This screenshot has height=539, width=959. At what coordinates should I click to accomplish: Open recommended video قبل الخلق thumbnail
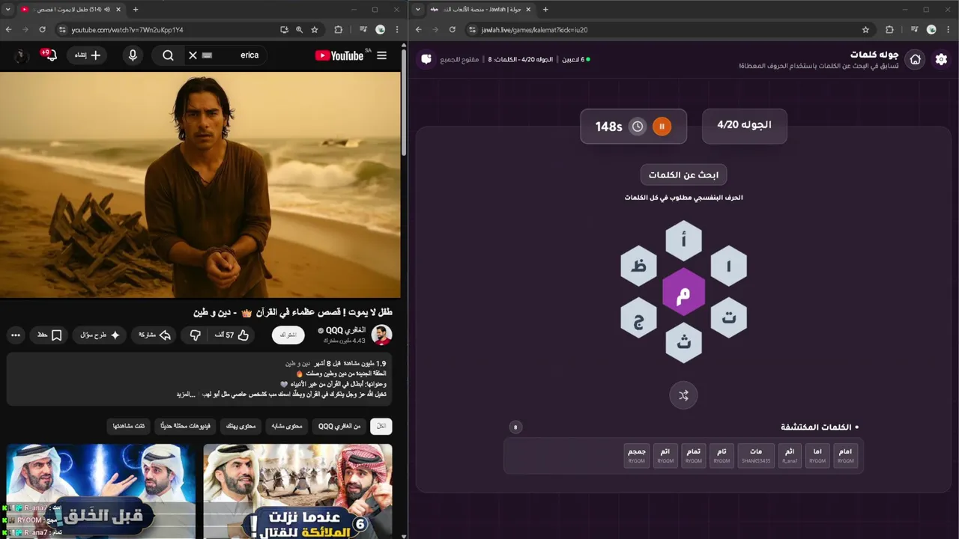(x=100, y=491)
